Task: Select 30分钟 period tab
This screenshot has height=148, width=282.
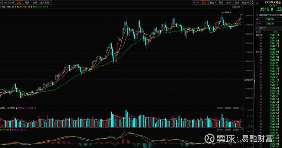Action: coord(3,3)
